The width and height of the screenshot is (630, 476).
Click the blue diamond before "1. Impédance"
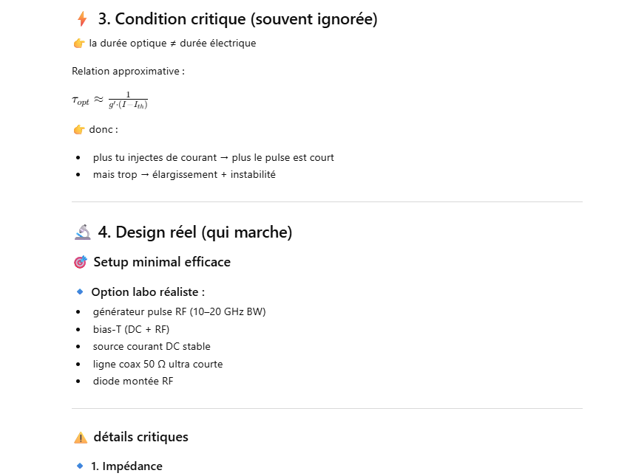(x=80, y=466)
